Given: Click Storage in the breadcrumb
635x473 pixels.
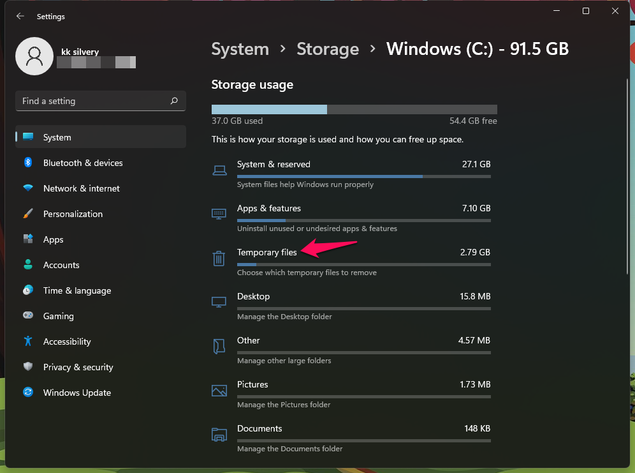Looking at the screenshot, I should 328,49.
